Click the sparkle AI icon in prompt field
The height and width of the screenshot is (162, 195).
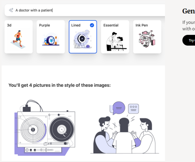11,10
